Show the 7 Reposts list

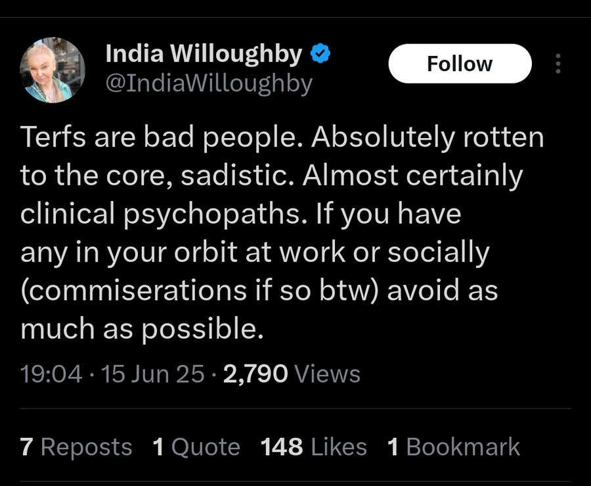click(x=76, y=447)
